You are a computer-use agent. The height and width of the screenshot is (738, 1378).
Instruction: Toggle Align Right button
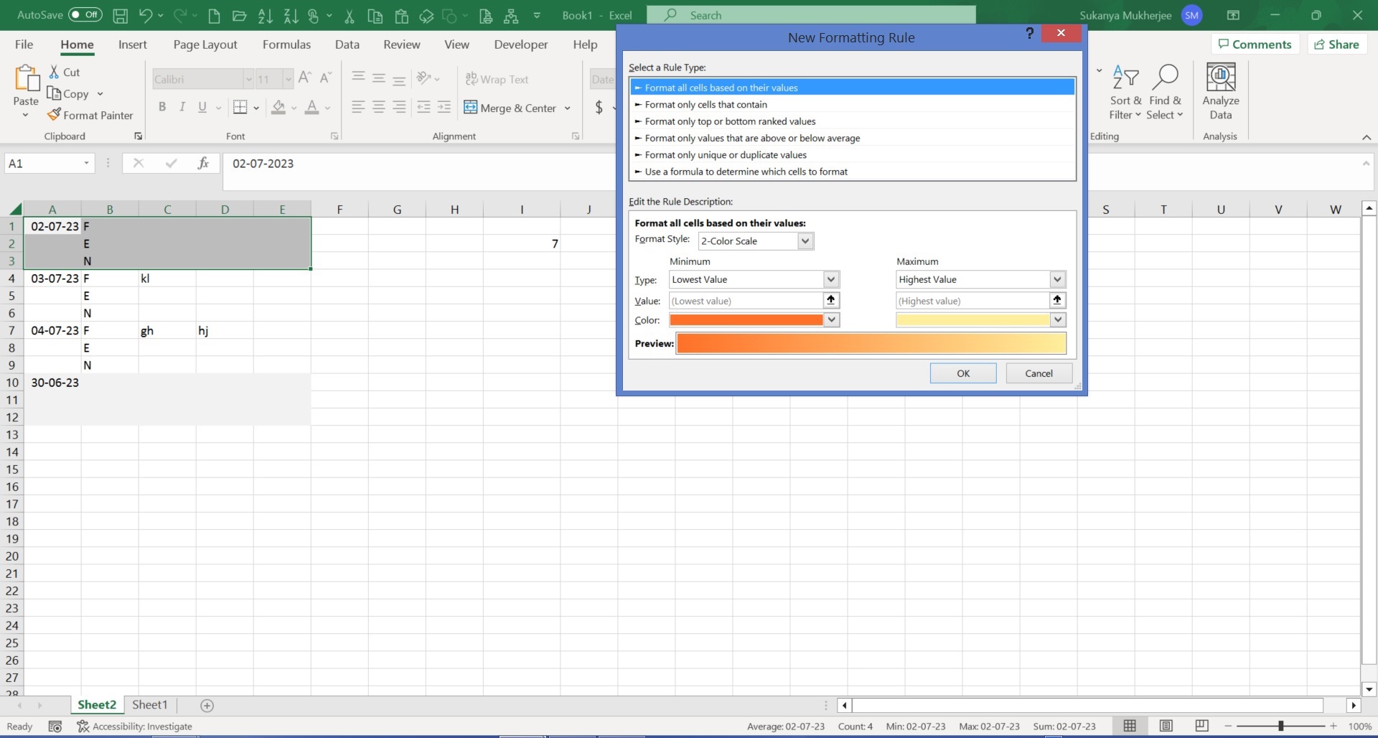[x=400, y=107]
